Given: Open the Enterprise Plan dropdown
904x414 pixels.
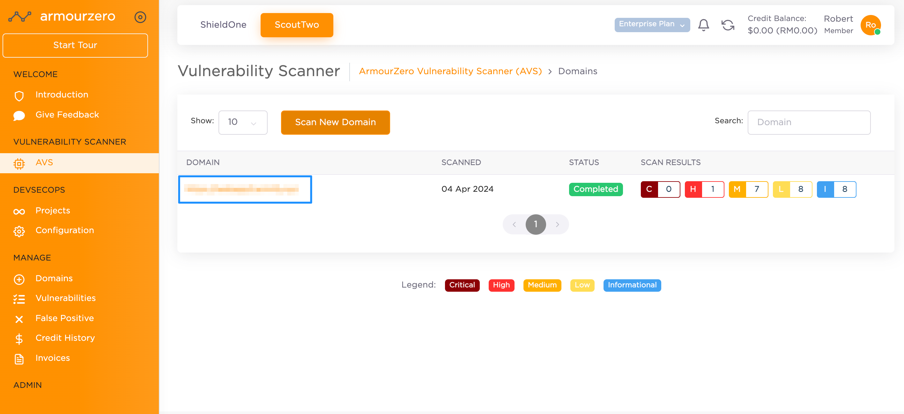Looking at the screenshot, I should pos(652,25).
